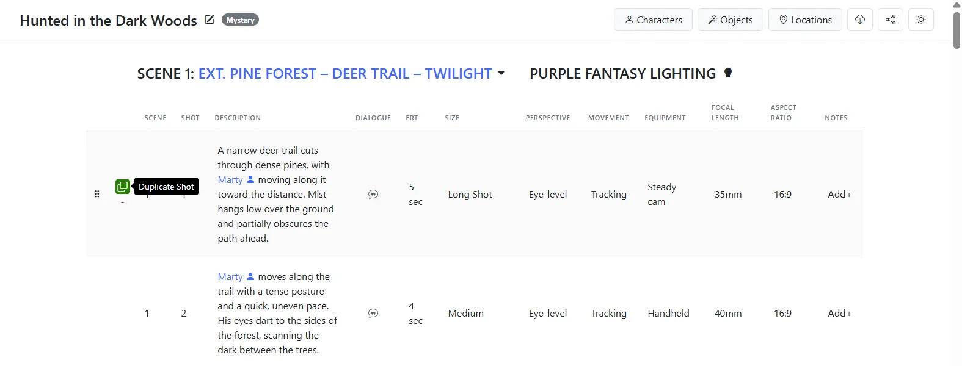The image size is (962, 366).
Task: Click the EQUIPMENT column header
Action: tap(665, 118)
